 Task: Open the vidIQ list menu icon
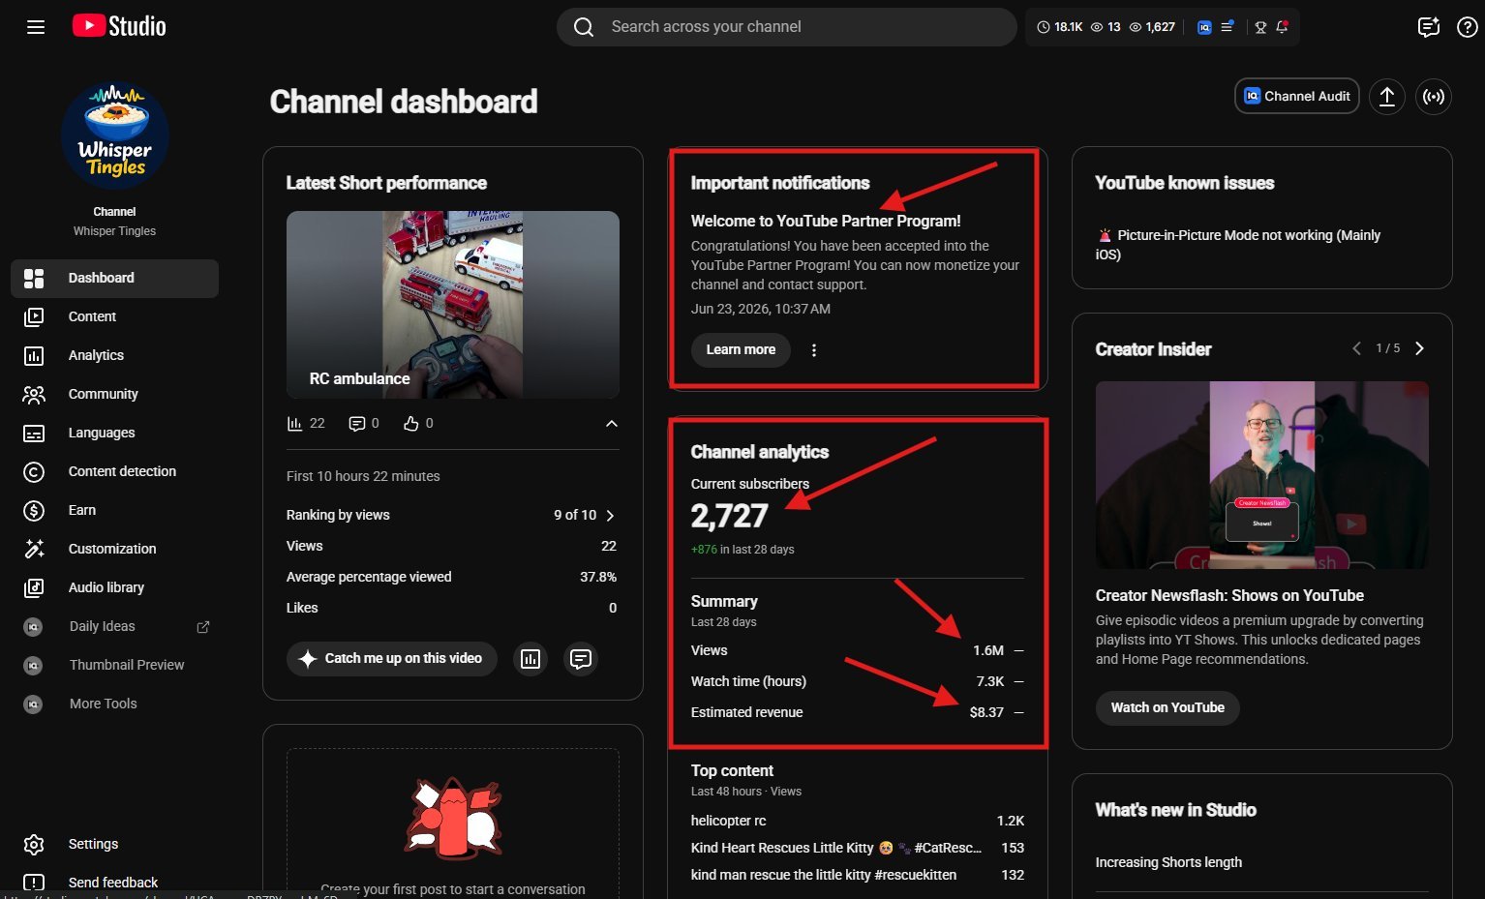coord(1227,27)
